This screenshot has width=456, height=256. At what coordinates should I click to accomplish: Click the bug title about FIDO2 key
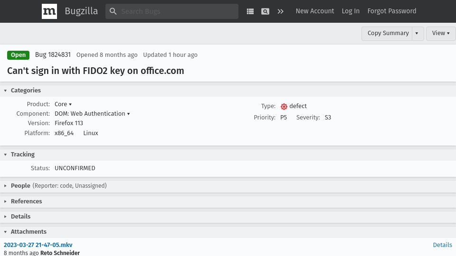point(95,71)
